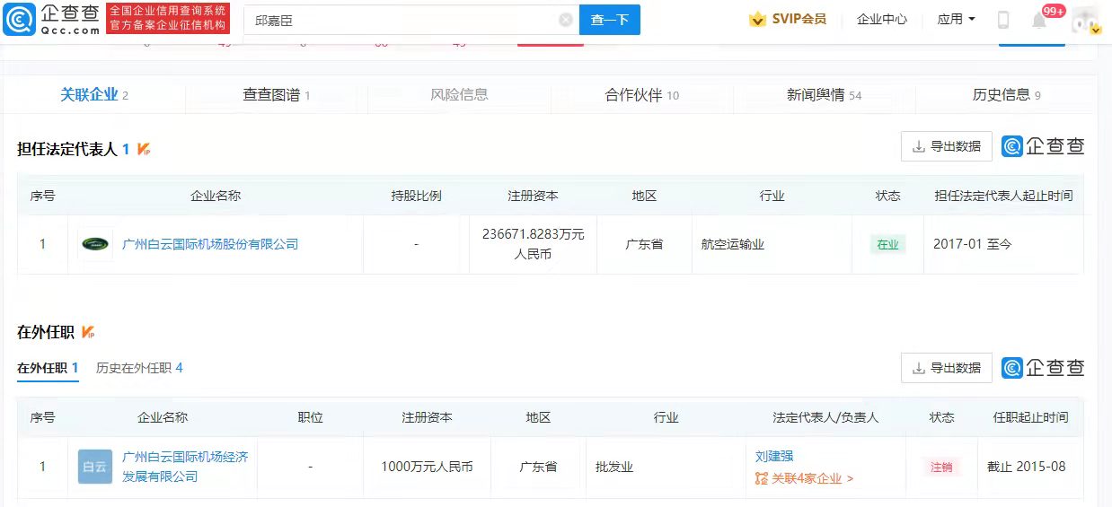Click the 注销 status tag

[941, 467]
